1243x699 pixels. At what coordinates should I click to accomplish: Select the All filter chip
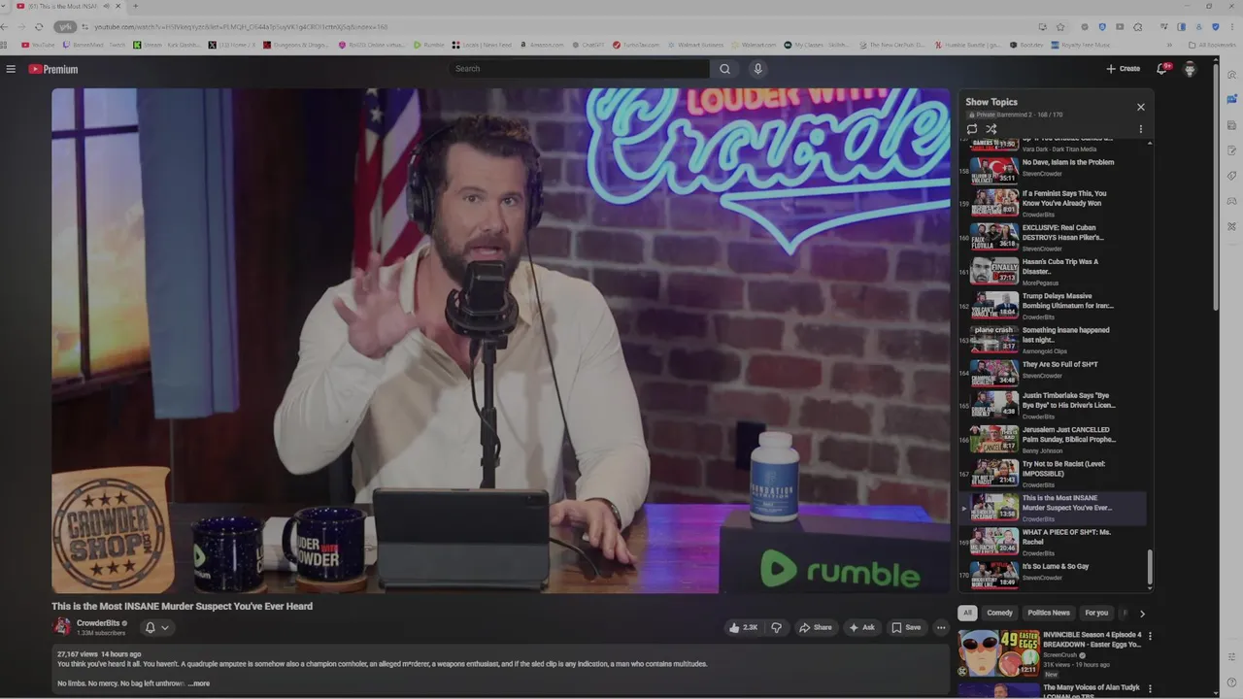point(967,613)
